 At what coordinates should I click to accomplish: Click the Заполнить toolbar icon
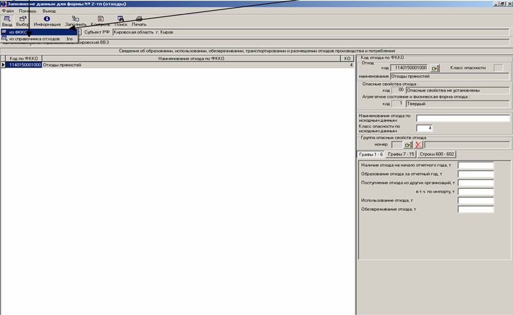[75, 21]
